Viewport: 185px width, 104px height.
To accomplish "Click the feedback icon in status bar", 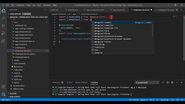I will 178,100.
